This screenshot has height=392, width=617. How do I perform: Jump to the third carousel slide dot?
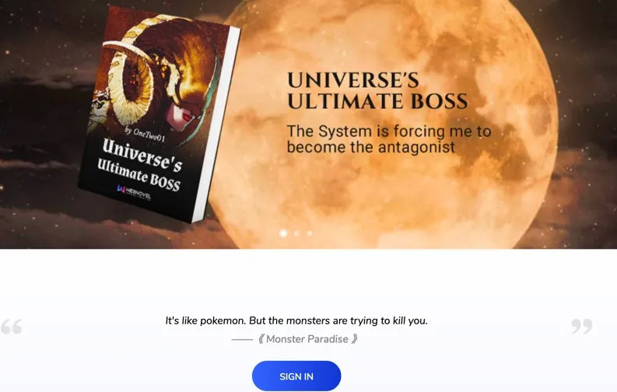click(310, 233)
